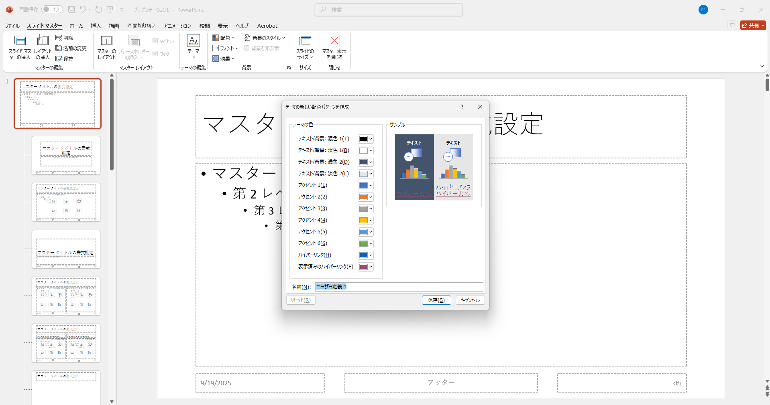Switch to the Home (ホーム) tab
The height and width of the screenshot is (405, 770).
[x=76, y=26]
